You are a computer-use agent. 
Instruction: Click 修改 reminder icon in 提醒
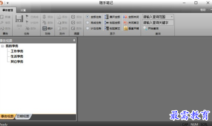[73, 23]
